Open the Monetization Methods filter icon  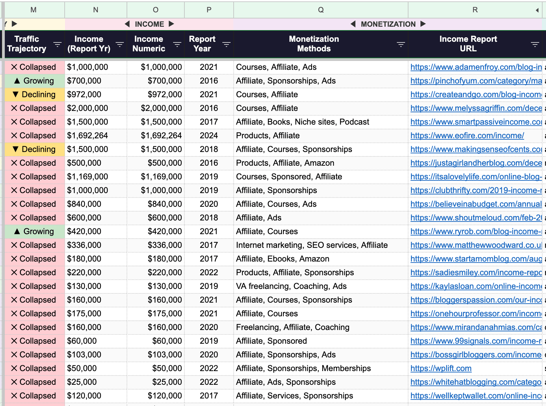(401, 45)
